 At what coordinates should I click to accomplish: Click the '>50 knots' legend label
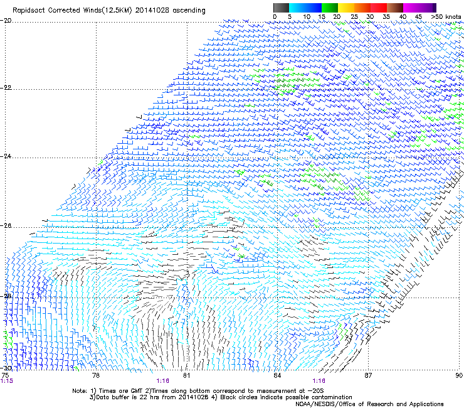pyautogui.click(x=446, y=17)
